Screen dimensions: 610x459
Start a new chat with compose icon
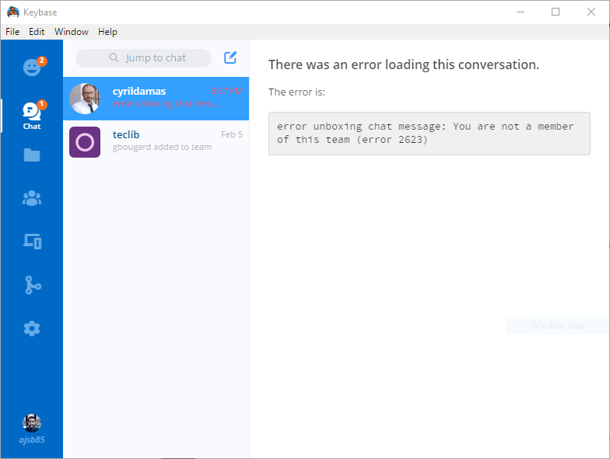(230, 57)
